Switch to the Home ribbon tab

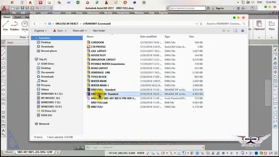(x=7, y=17)
